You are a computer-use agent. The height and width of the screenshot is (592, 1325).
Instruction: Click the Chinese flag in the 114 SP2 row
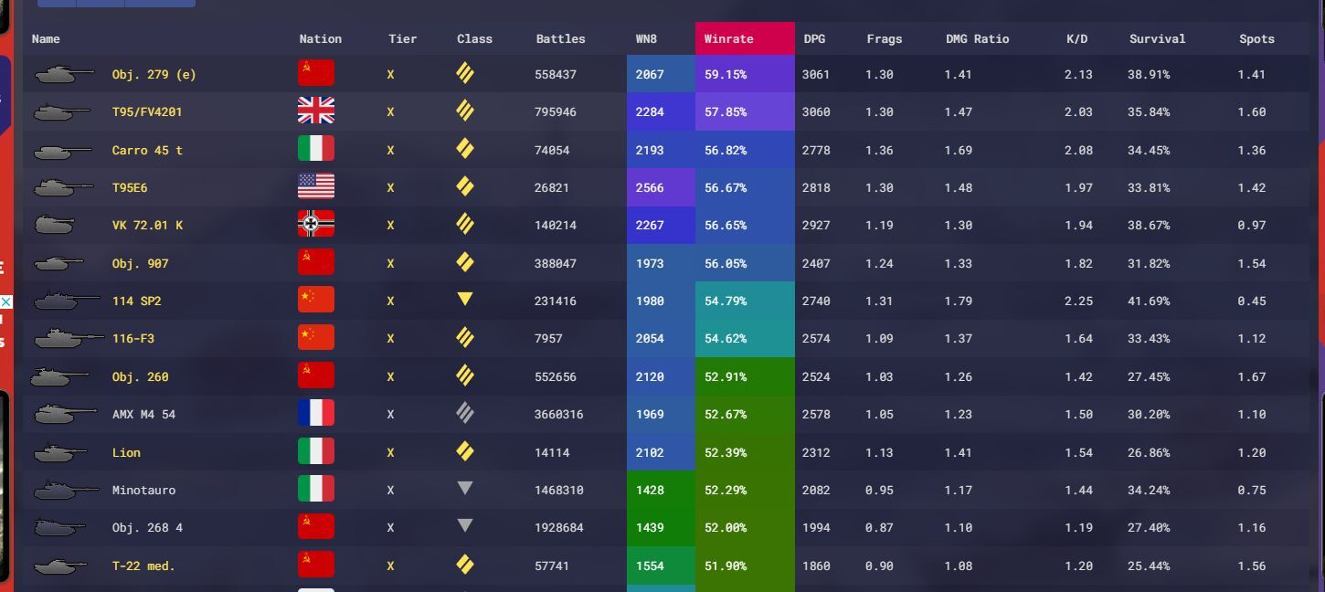point(316,301)
